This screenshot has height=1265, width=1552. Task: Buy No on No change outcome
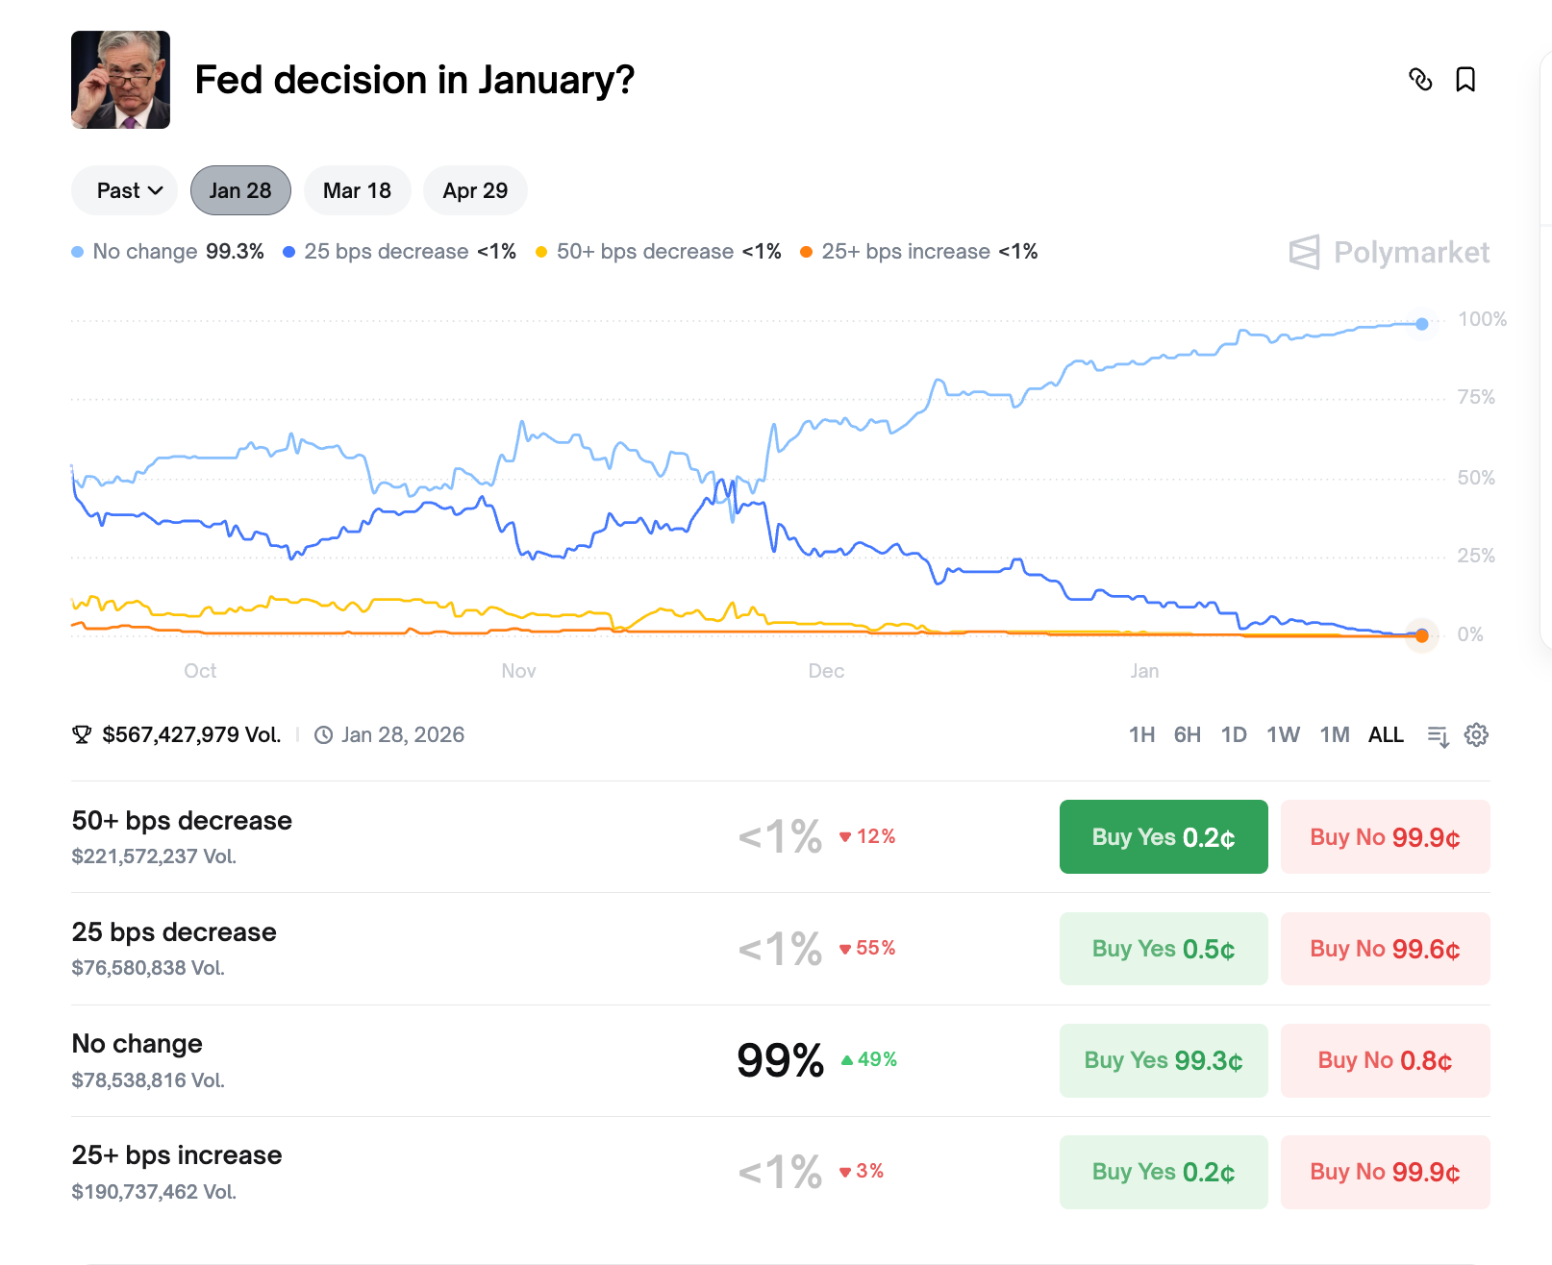(1385, 1060)
